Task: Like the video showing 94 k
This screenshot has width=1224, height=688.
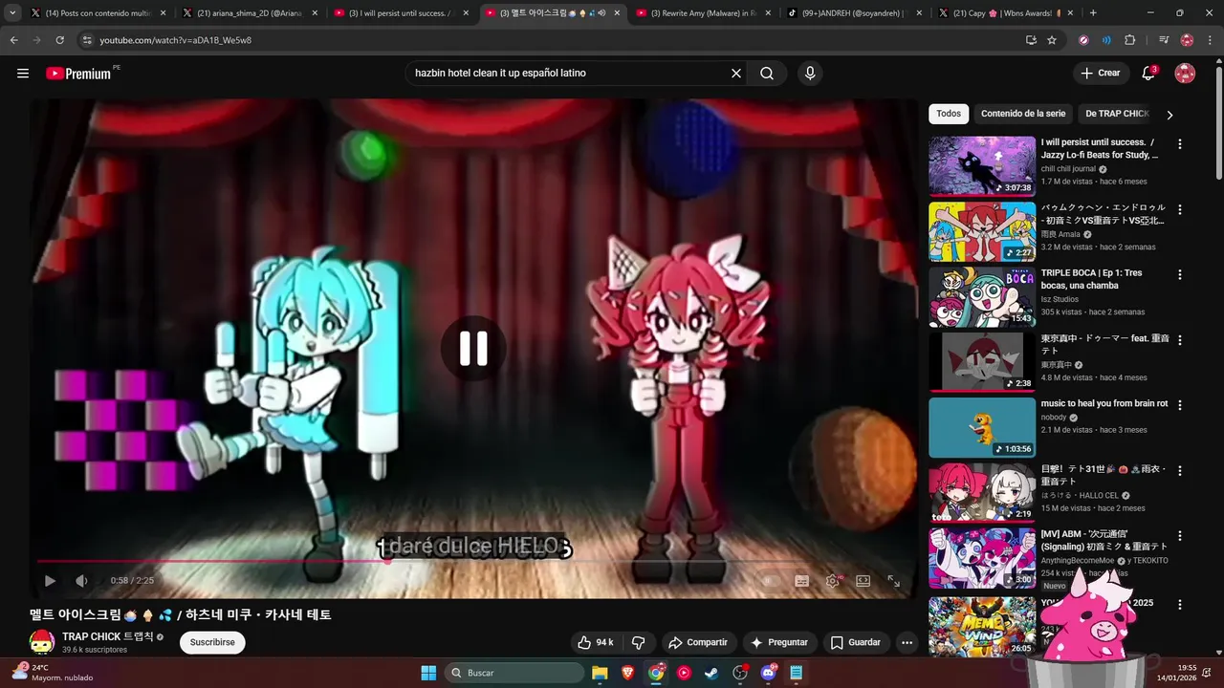Action: (x=596, y=642)
